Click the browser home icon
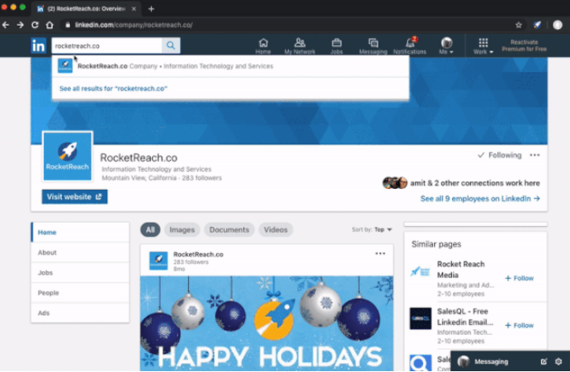The height and width of the screenshot is (372, 570). point(49,25)
